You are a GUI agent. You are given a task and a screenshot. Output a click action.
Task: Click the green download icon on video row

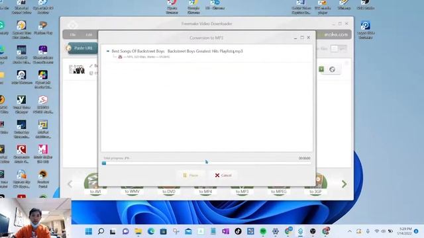321,69
